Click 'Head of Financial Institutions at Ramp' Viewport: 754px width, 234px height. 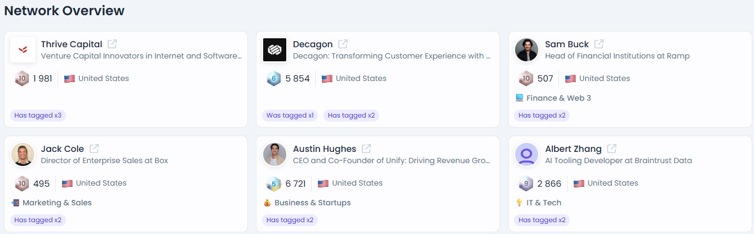(617, 56)
